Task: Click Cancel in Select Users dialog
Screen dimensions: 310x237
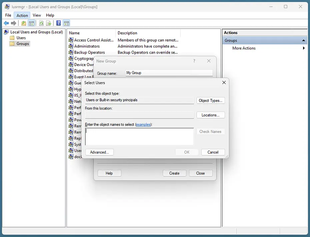Action: click(213, 152)
